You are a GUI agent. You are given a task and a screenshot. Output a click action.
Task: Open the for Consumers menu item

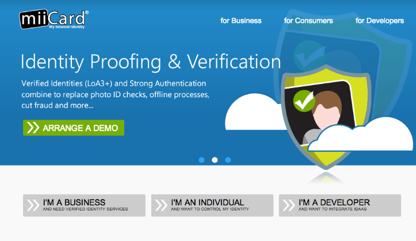308,21
